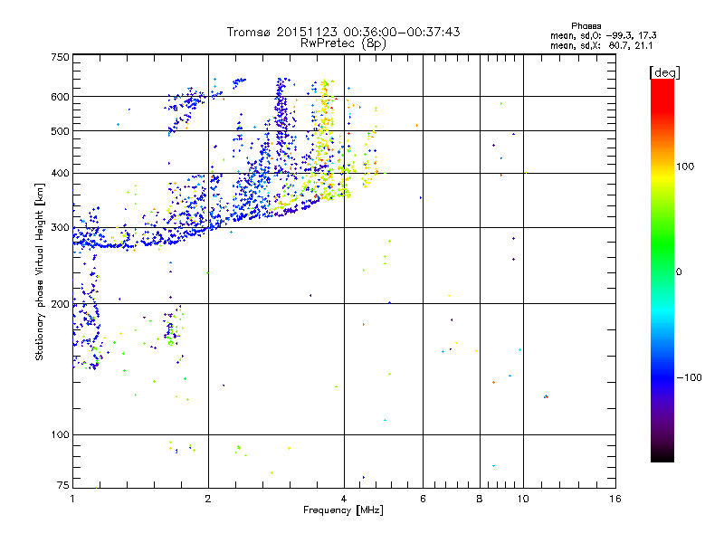This screenshot has height=543, width=724.
Task: Click the subtitle "RwPretec (8p)"
Action: point(343,43)
